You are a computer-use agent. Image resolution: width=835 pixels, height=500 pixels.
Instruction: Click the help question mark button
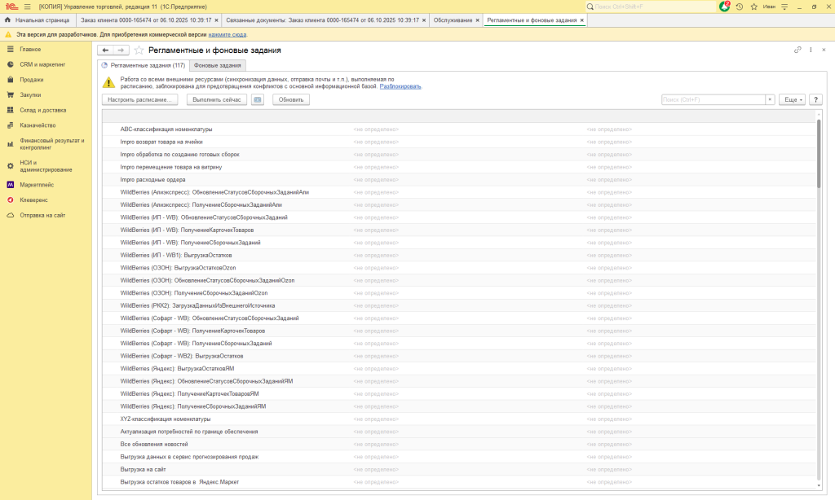click(815, 99)
